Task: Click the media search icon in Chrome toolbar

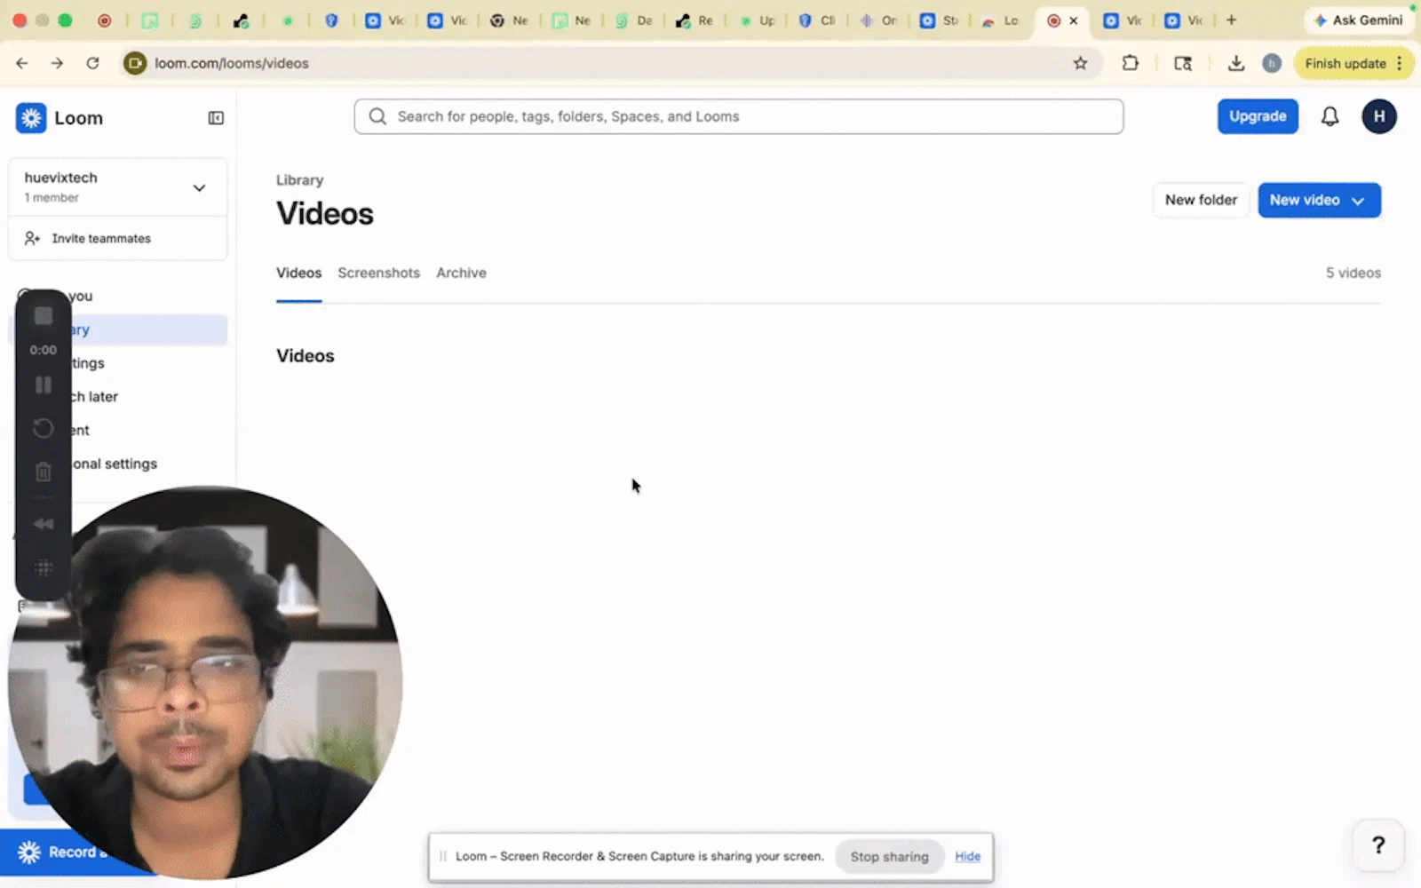Action: pos(1183,63)
